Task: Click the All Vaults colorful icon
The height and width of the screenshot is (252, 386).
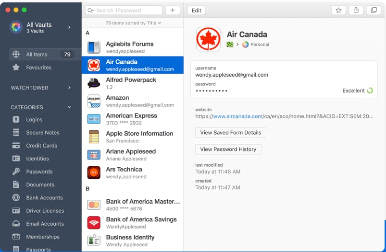Action: coord(16,27)
